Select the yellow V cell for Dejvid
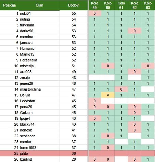Image resolution: width=155 pixels, height=162 pixels. click(108, 95)
